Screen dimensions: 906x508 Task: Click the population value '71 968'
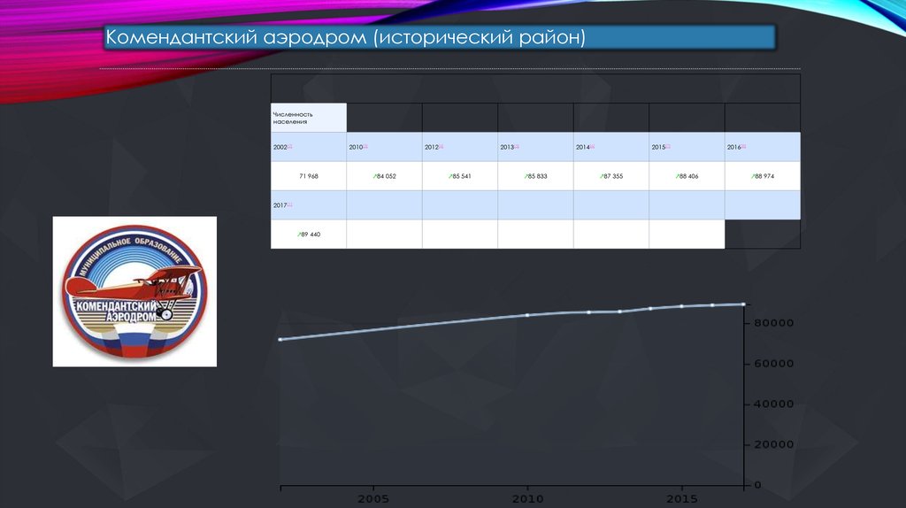coord(309,176)
